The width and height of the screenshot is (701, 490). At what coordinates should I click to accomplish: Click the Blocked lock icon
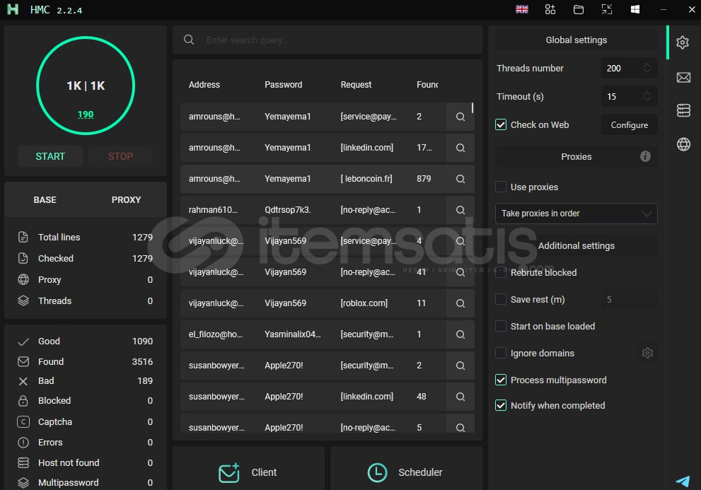[23, 401]
